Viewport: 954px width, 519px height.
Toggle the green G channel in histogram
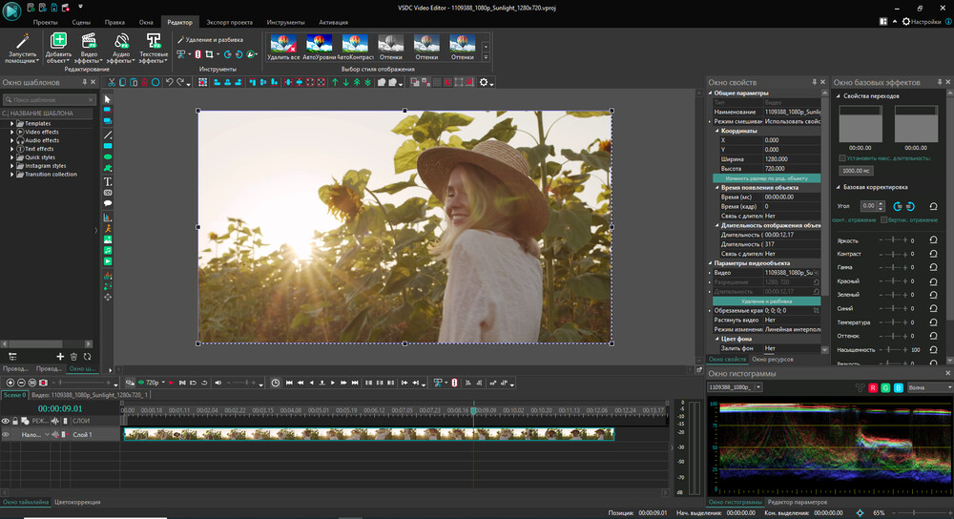[x=885, y=387]
